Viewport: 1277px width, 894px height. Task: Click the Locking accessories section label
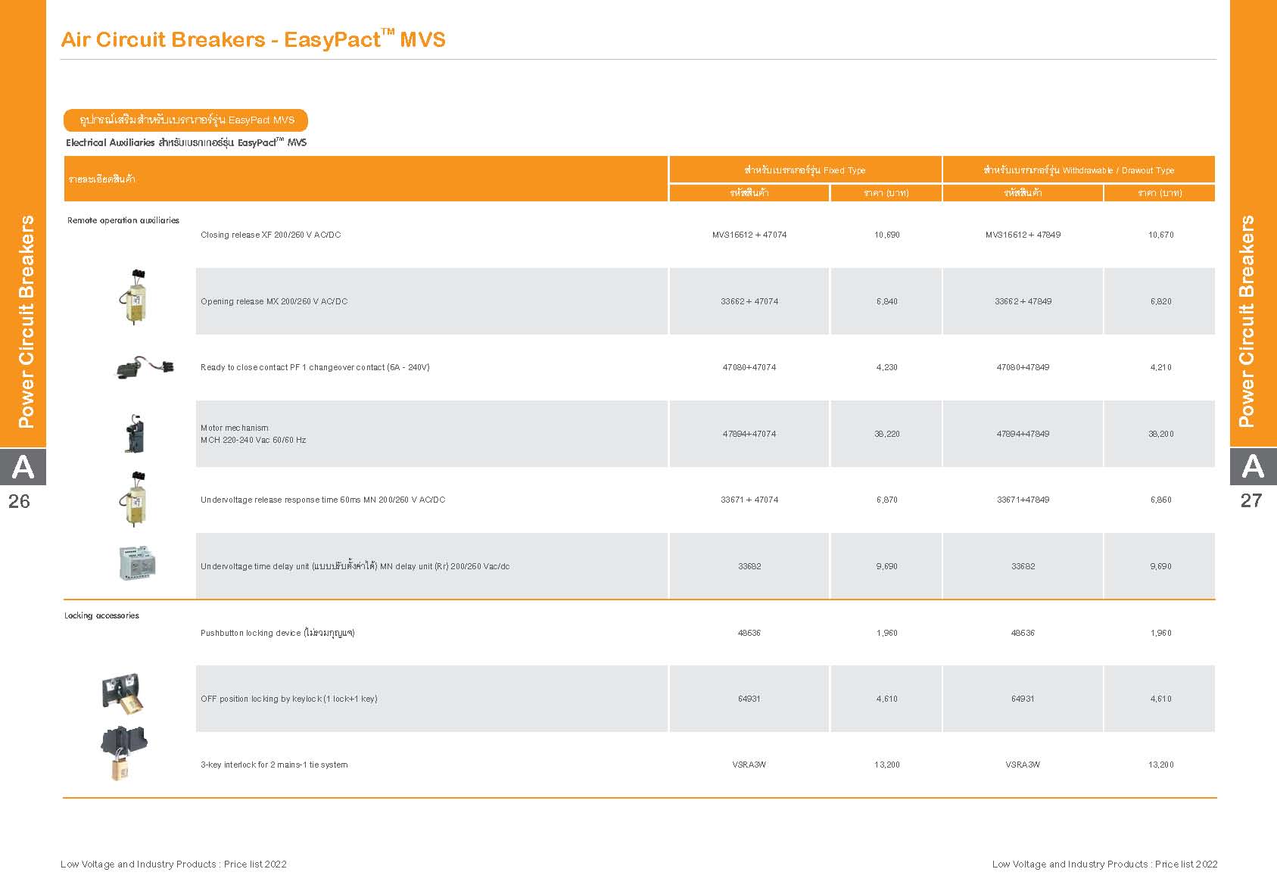coord(101,615)
